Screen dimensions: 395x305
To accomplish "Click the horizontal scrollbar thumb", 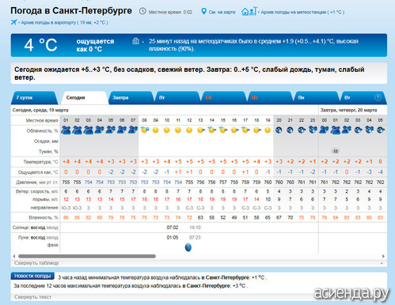I will tap(87, 256).
